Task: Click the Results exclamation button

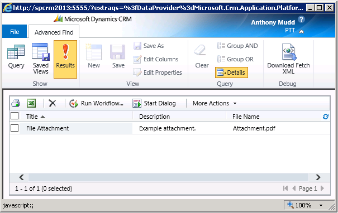Action: (65, 59)
